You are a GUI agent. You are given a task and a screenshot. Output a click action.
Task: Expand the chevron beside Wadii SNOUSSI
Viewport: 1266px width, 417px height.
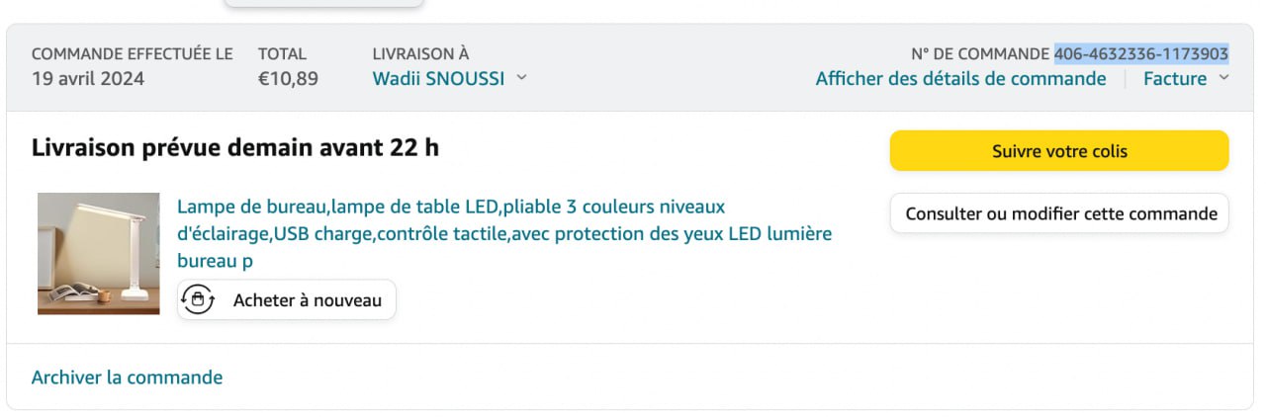coord(522,78)
